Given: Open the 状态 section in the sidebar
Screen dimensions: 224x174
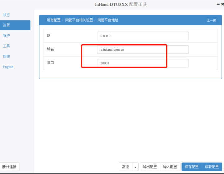Looking at the screenshot, I should point(7,15).
